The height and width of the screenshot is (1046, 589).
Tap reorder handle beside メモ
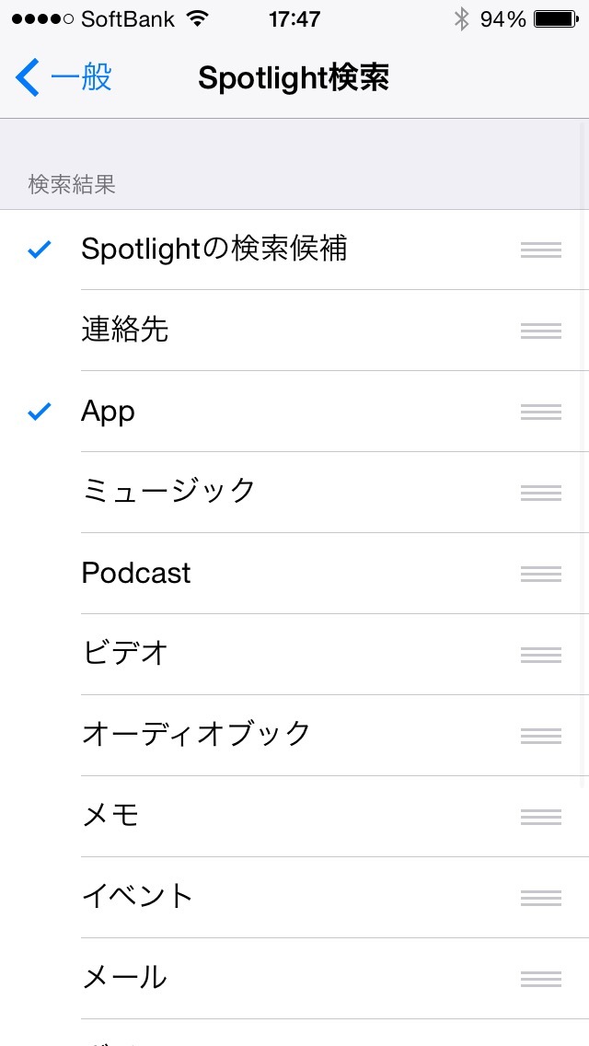pyautogui.click(x=541, y=818)
